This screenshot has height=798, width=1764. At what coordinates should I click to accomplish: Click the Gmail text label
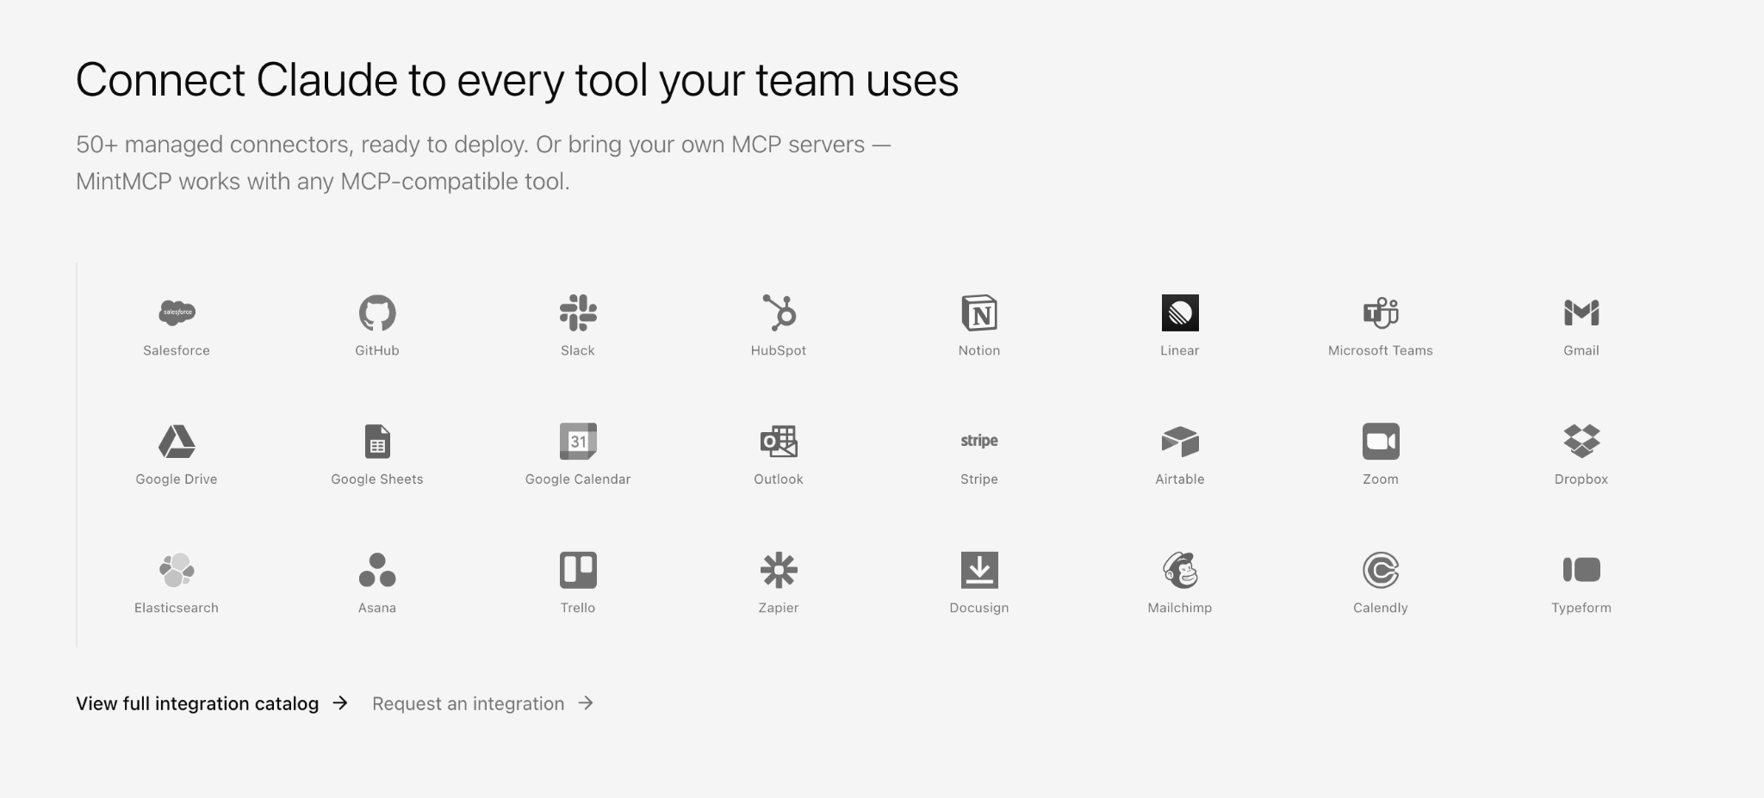click(x=1581, y=350)
